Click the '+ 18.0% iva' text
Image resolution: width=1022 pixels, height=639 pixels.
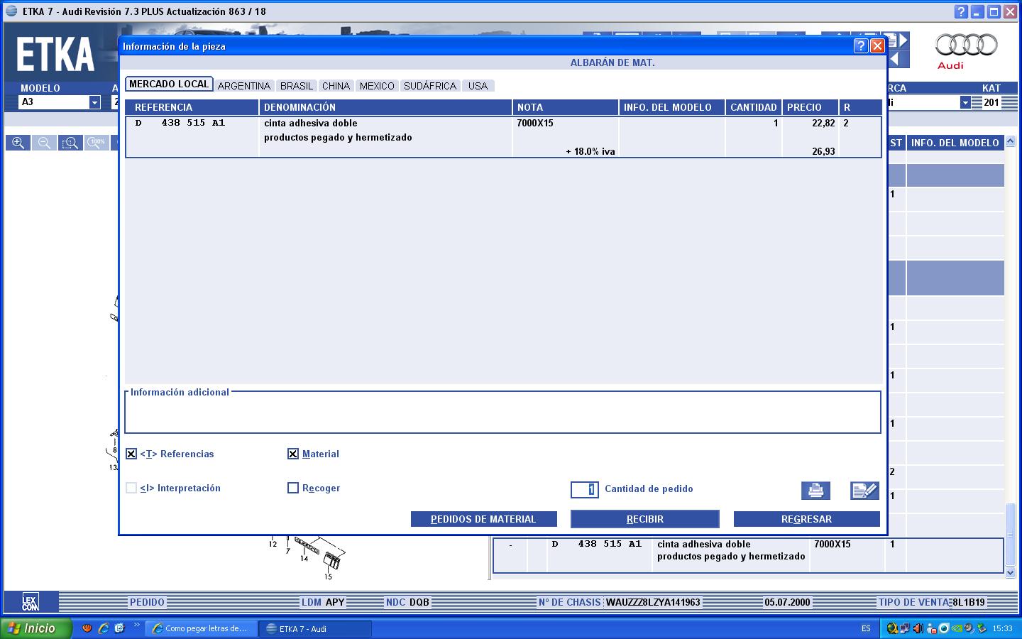click(590, 151)
